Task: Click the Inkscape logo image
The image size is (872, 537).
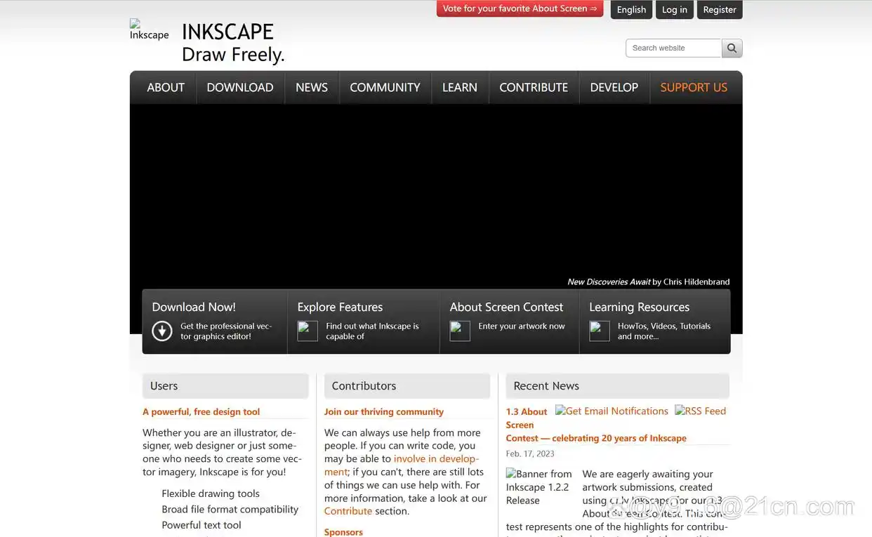Action: pos(149,30)
